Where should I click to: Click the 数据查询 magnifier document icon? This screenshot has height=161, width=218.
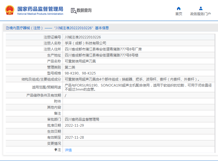pos(74,11)
